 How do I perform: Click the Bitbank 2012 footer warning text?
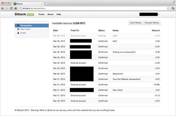coord(65,110)
